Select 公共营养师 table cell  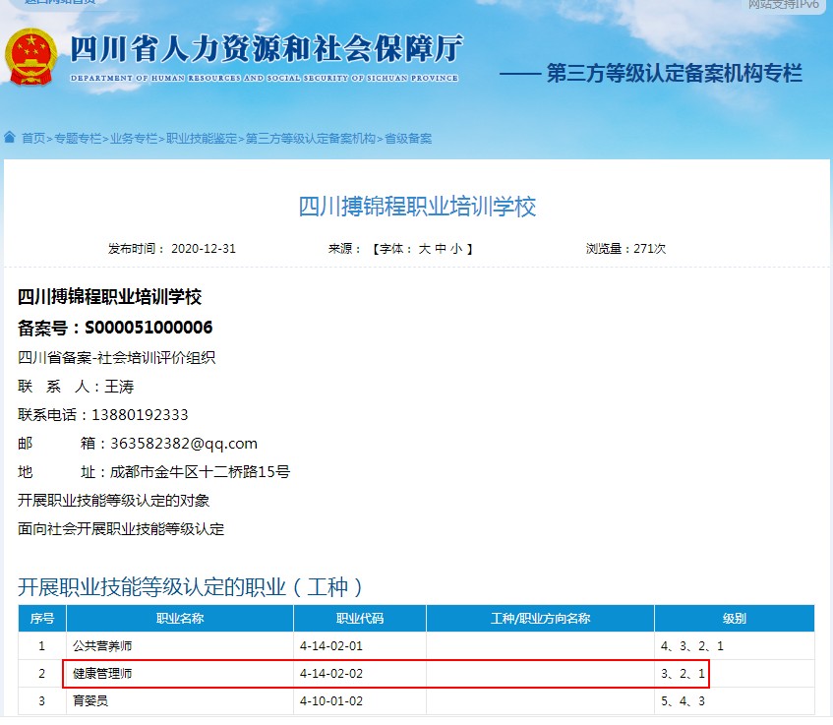(102, 646)
